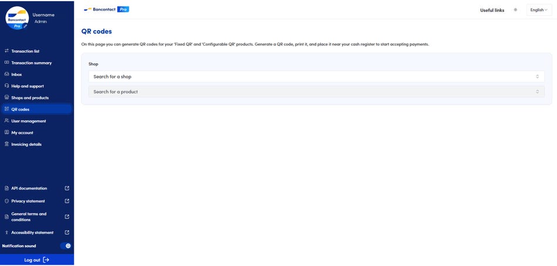557x266 pixels.
Task: Click the Notification sound label
Action: (19, 245)
